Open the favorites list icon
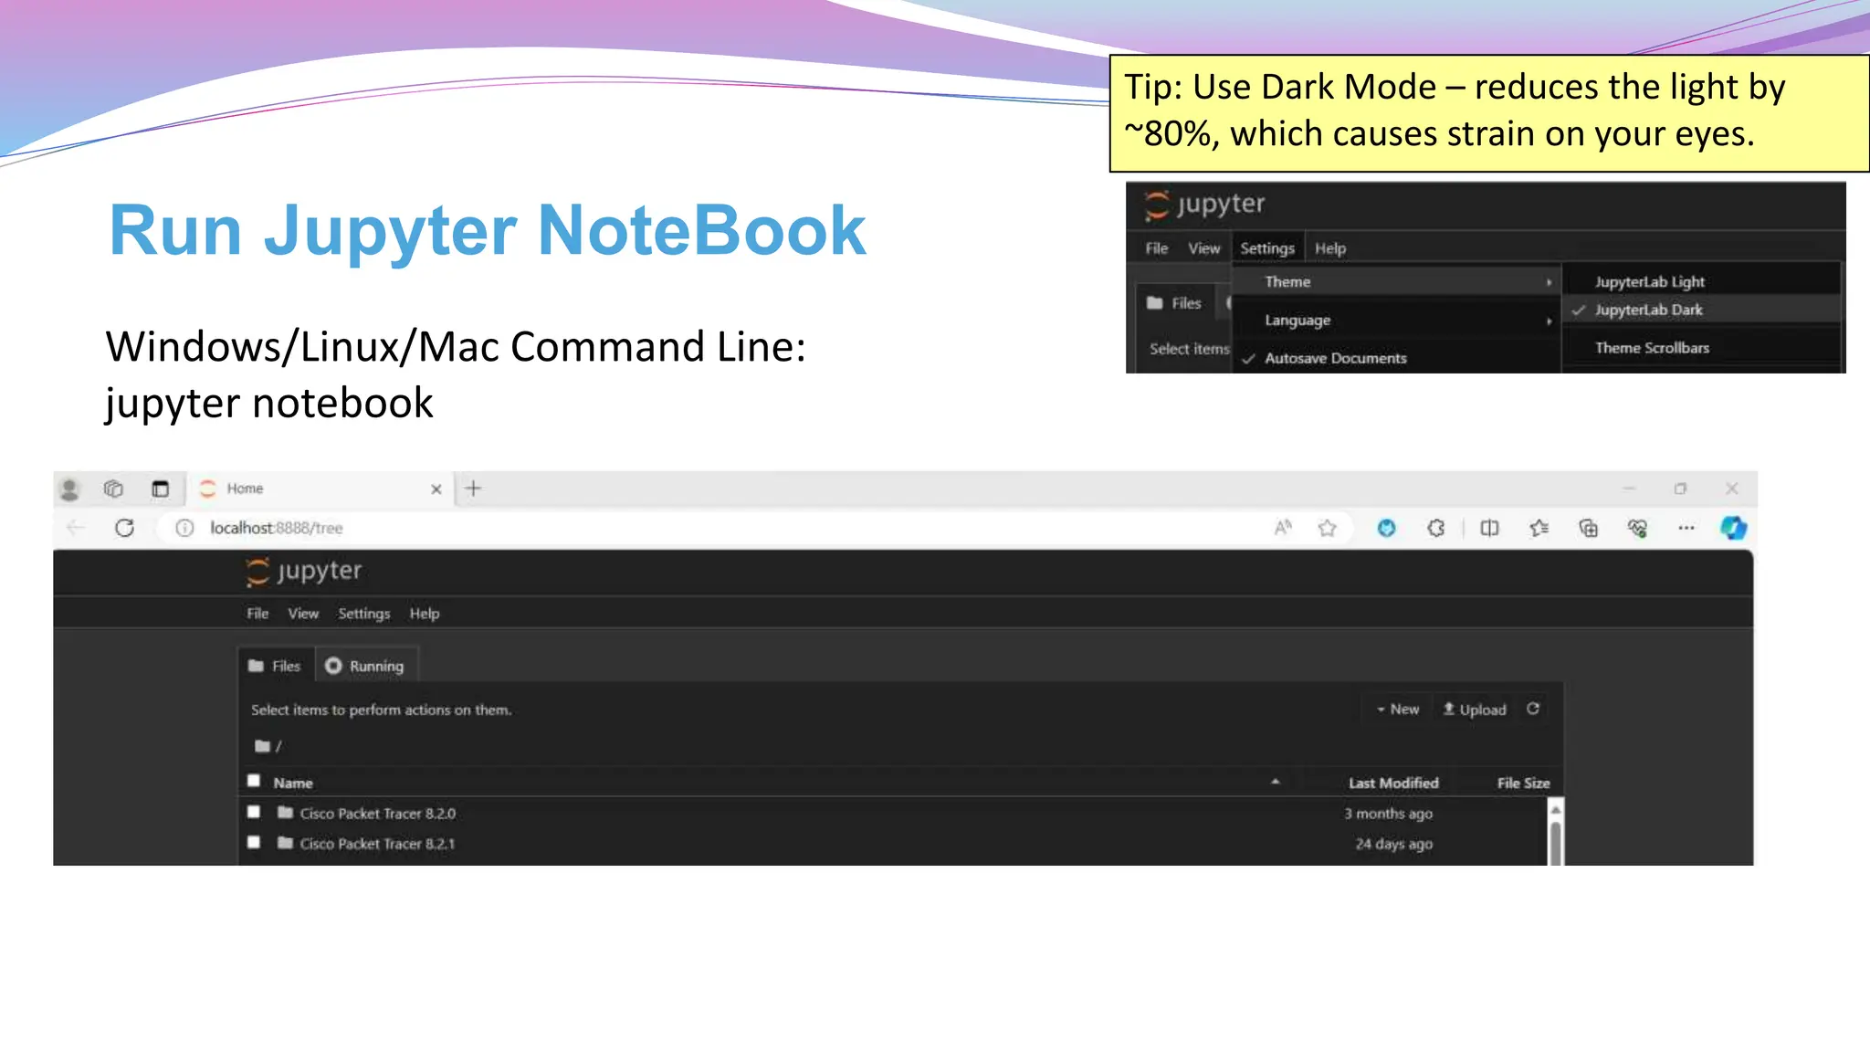 (1539, 528)
